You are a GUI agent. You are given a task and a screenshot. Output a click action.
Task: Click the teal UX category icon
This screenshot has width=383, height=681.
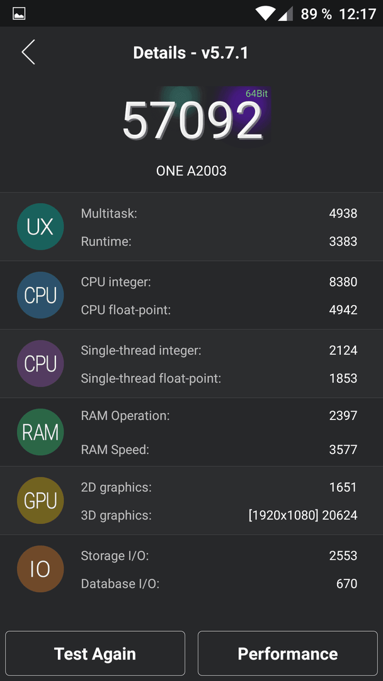coord(40,227)
